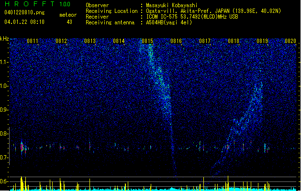
Task: Click the 0.6 frequency axis label
Action: click(4, 181)
